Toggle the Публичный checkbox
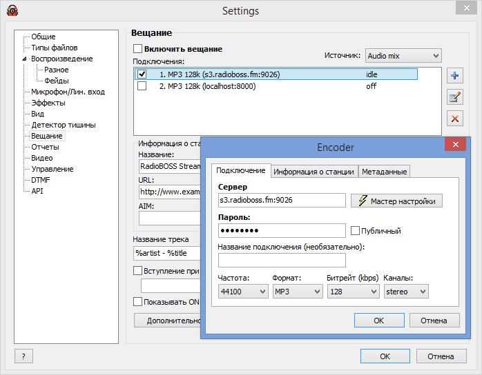This screenshot has width=482, height=375. pos(355,231)
